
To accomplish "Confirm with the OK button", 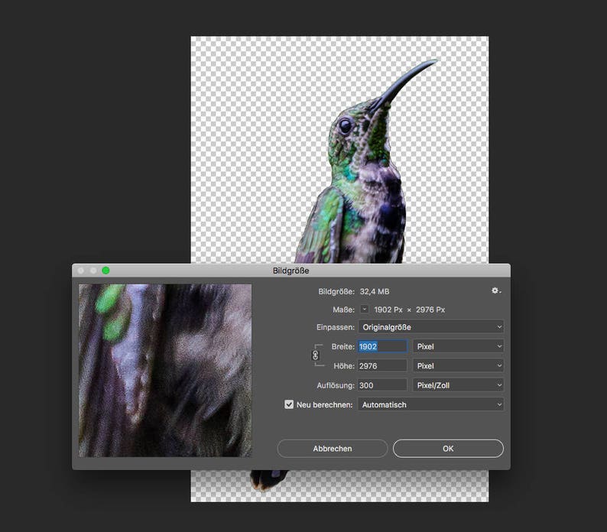I will (x=448, y=449).
